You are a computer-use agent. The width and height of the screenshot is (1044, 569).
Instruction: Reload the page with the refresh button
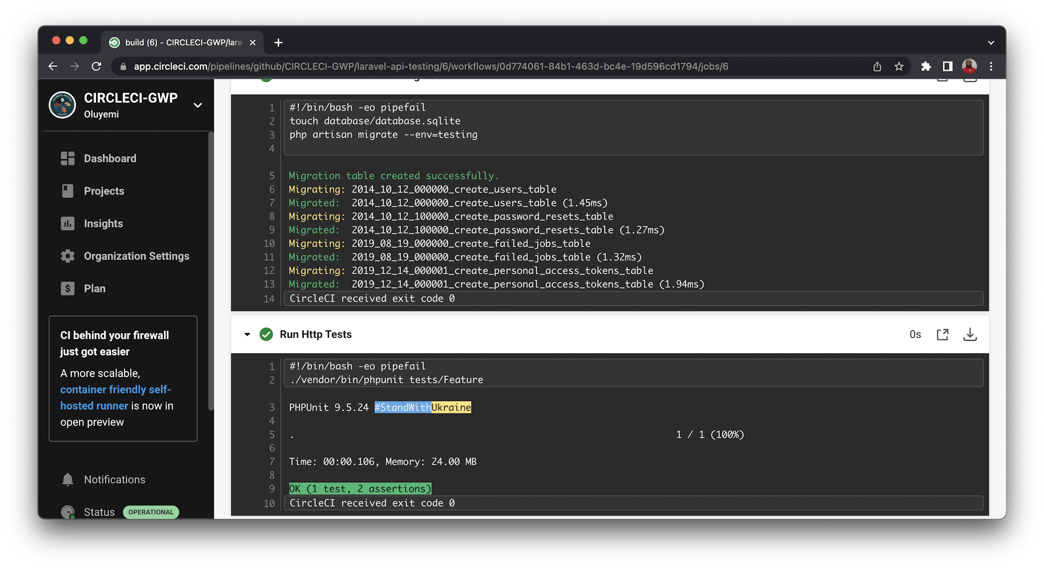[x=97, y=66]
